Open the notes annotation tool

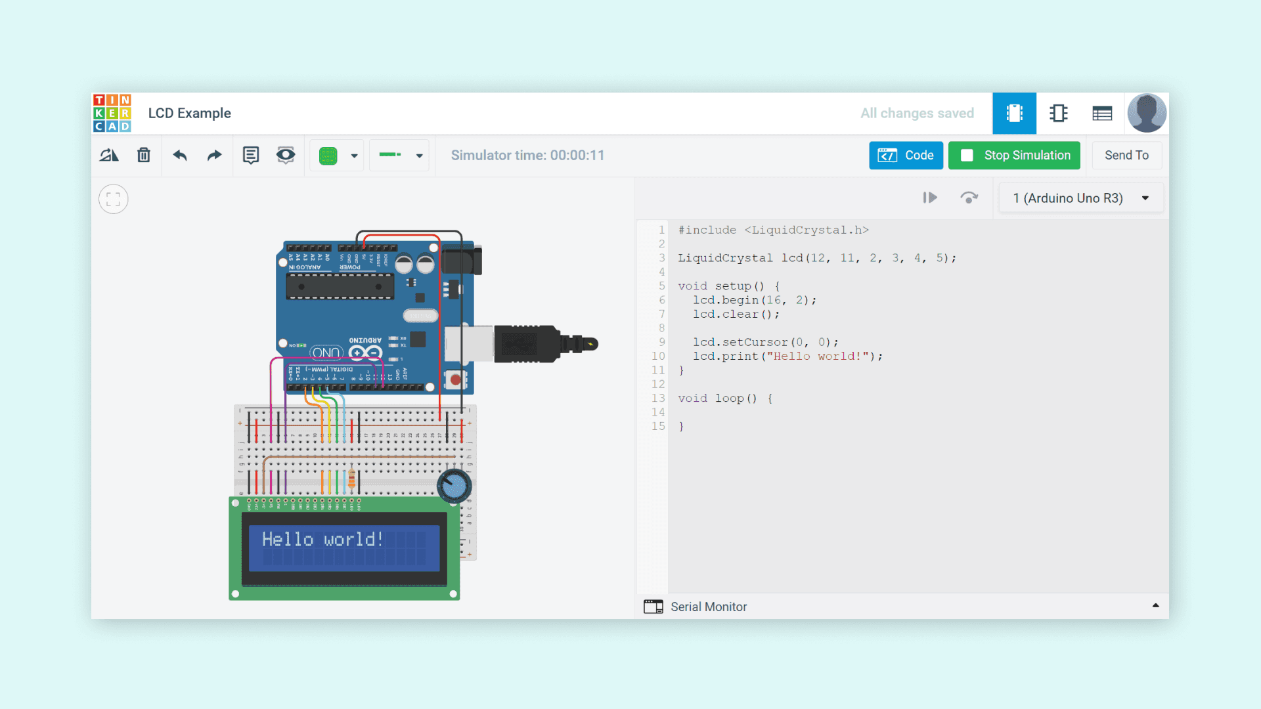click(x=251, y=156)
